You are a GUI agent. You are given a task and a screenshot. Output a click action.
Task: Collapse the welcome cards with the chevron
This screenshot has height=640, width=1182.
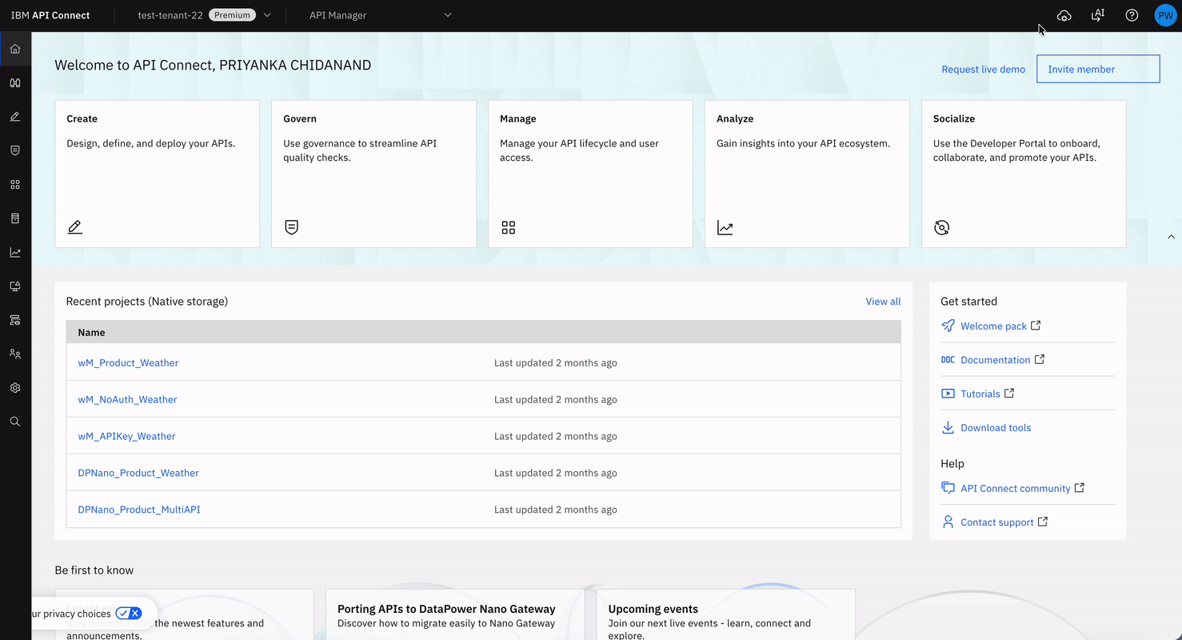tap(1172, 237)
